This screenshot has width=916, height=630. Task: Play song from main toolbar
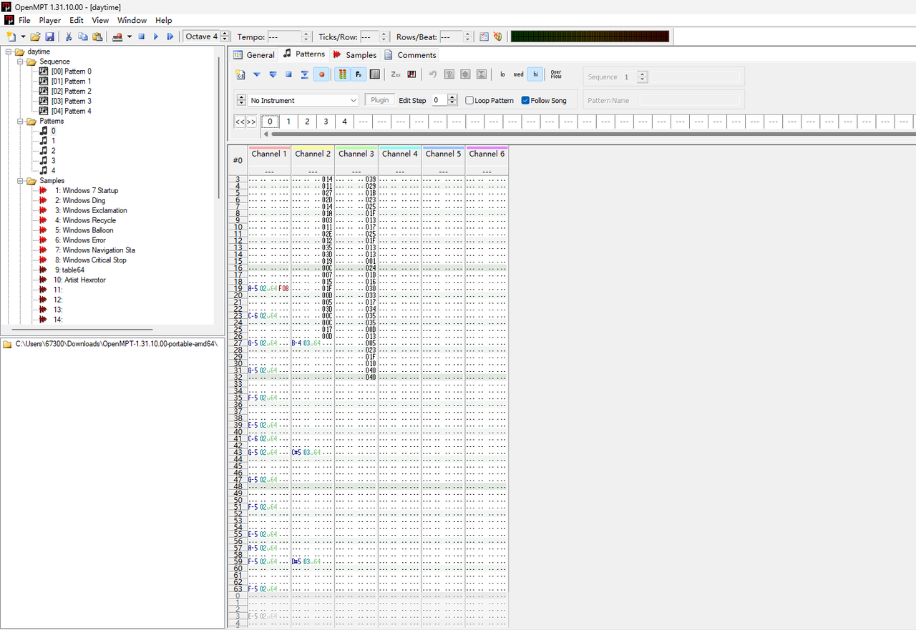(x=156, y=36)
